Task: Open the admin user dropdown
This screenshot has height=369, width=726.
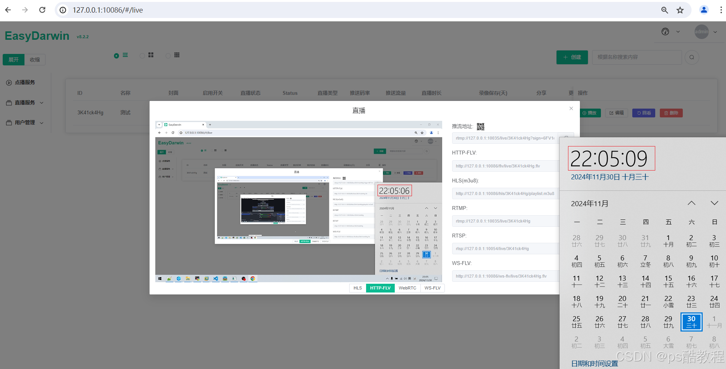Action: pos(706,32)
